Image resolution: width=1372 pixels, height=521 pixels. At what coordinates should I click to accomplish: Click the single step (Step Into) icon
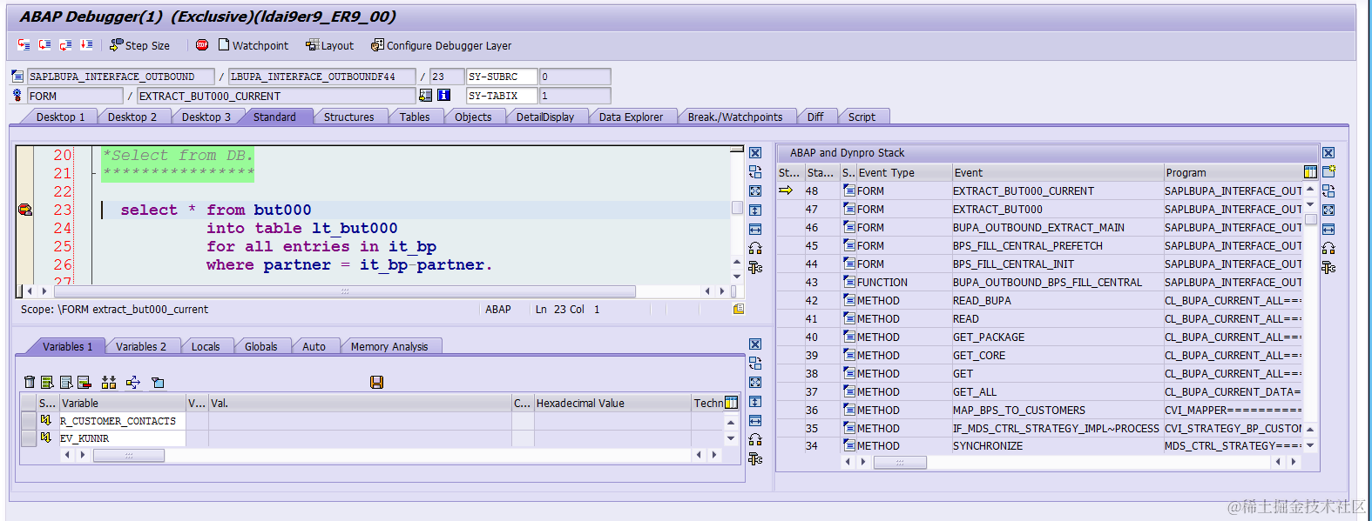(x=24, y=44)
